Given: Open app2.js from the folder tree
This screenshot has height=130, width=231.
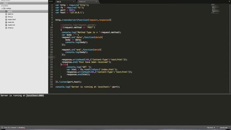Looking at the screenshot, I should (x=10, y=14).
